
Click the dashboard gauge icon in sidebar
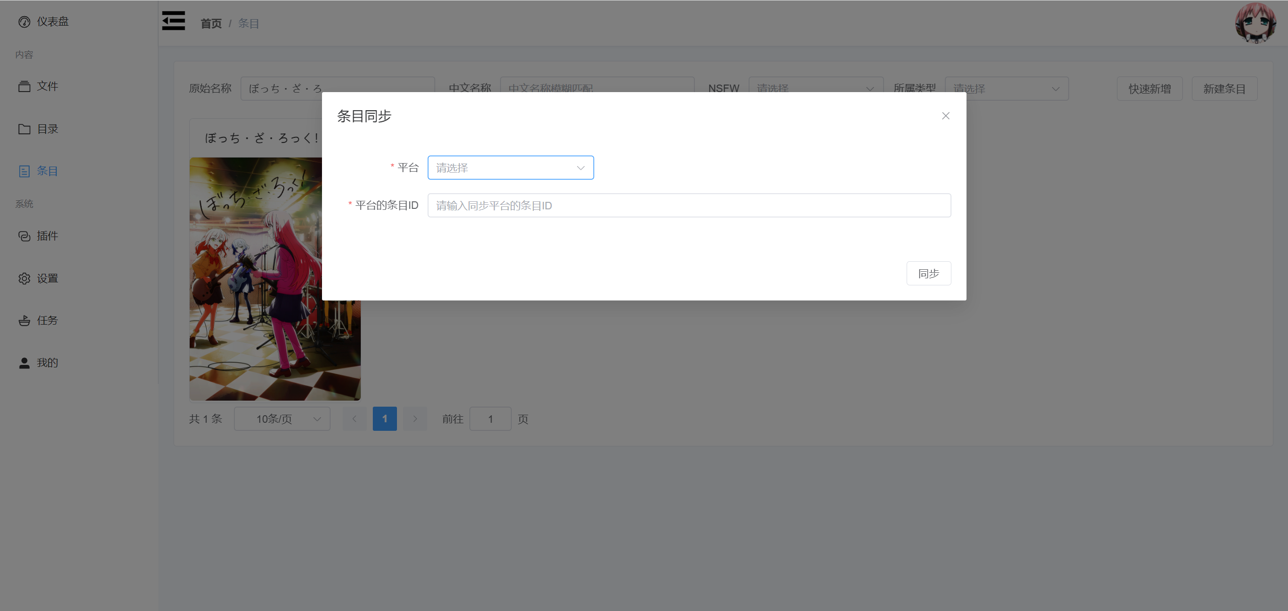(x=24, y=22)
